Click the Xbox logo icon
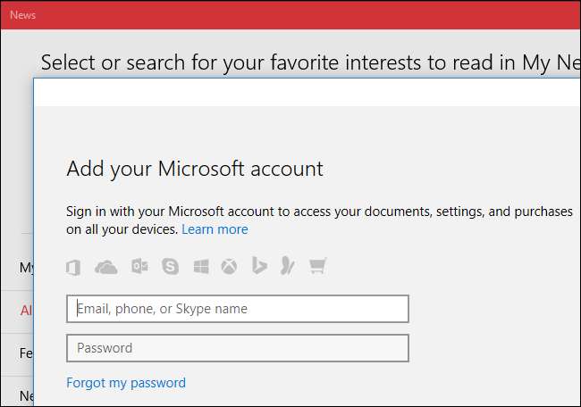This screenshot has width=581, height=407. coord(230,266)
